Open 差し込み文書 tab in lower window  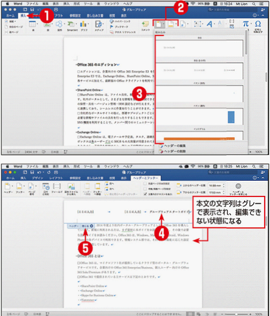[95, 178]
